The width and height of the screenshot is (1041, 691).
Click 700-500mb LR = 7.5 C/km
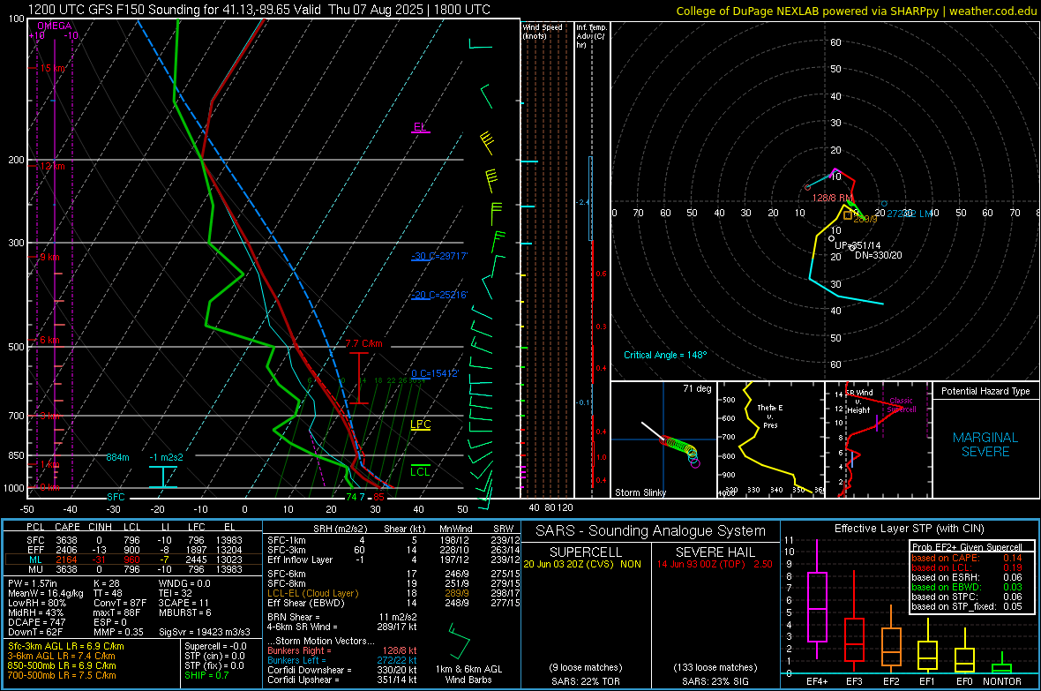pyautogui.click(x=62, y=675)
